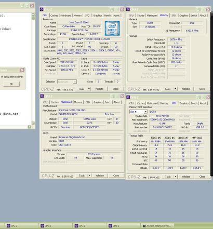213x229 pixels.
Task: Go to the About tab in the SPD tab window
Action: tap(203, 103)
